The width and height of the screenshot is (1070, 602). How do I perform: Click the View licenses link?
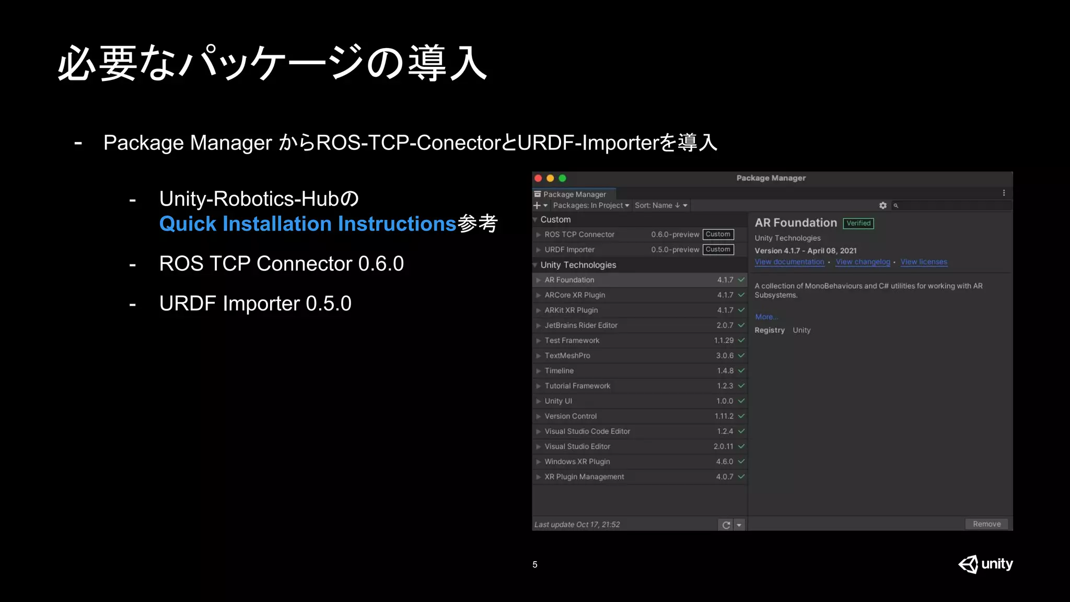[924, 262]
